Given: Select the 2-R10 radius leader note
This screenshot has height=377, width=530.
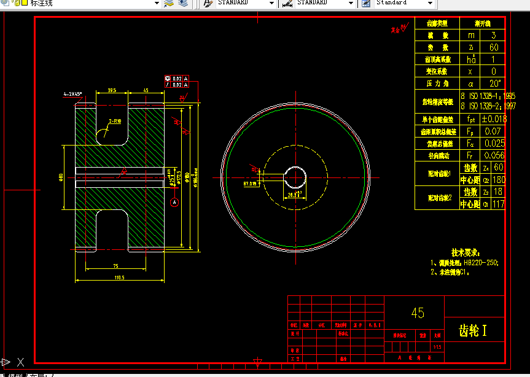Looking at the screenshot, I should point(115,121).
